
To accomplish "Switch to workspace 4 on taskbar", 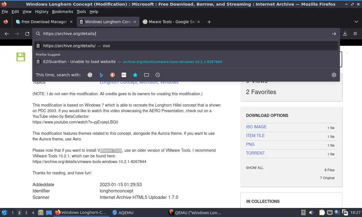I will pos(33,213).
